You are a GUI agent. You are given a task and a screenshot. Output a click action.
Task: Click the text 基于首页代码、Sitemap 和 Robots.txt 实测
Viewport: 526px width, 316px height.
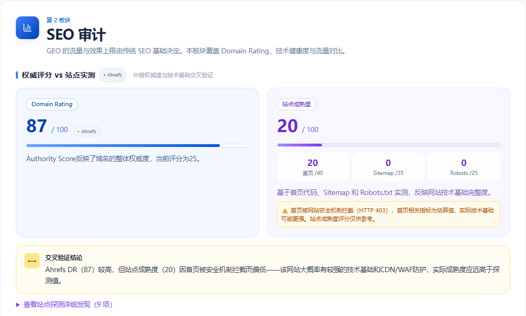click(x=343, y=192)
